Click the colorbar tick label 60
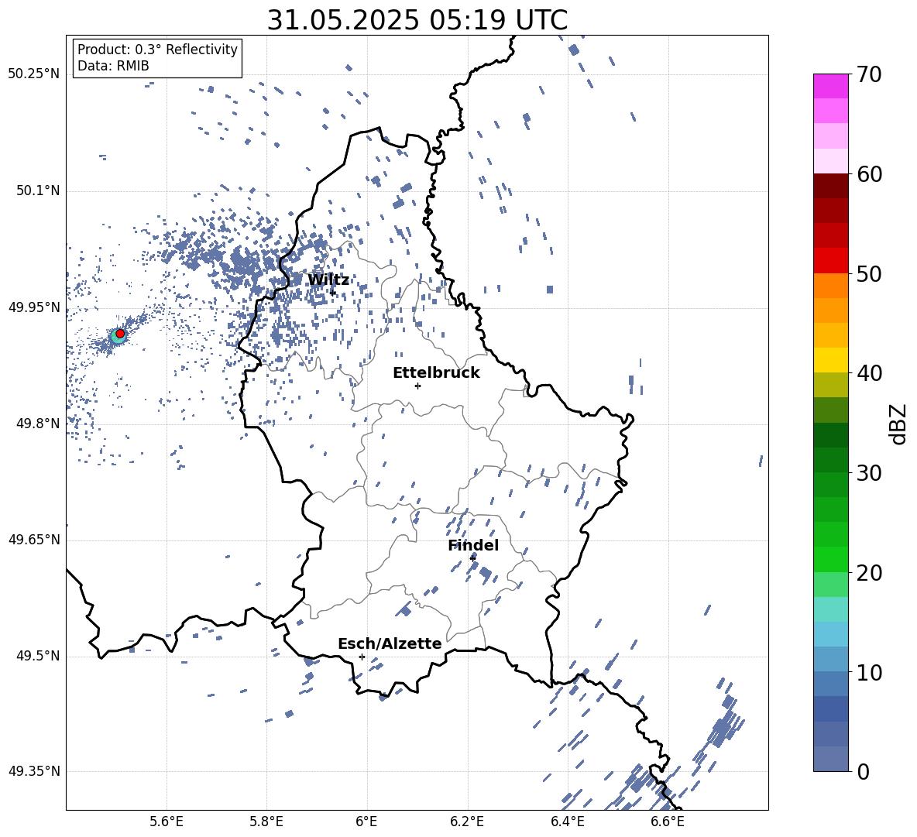 pyautogui.click(x=868, y=174)
